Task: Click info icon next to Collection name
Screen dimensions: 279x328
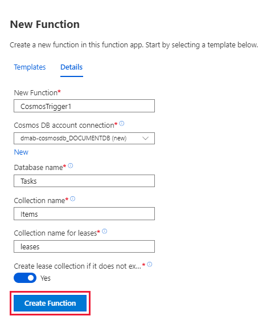Action: [x=73, y=199]
